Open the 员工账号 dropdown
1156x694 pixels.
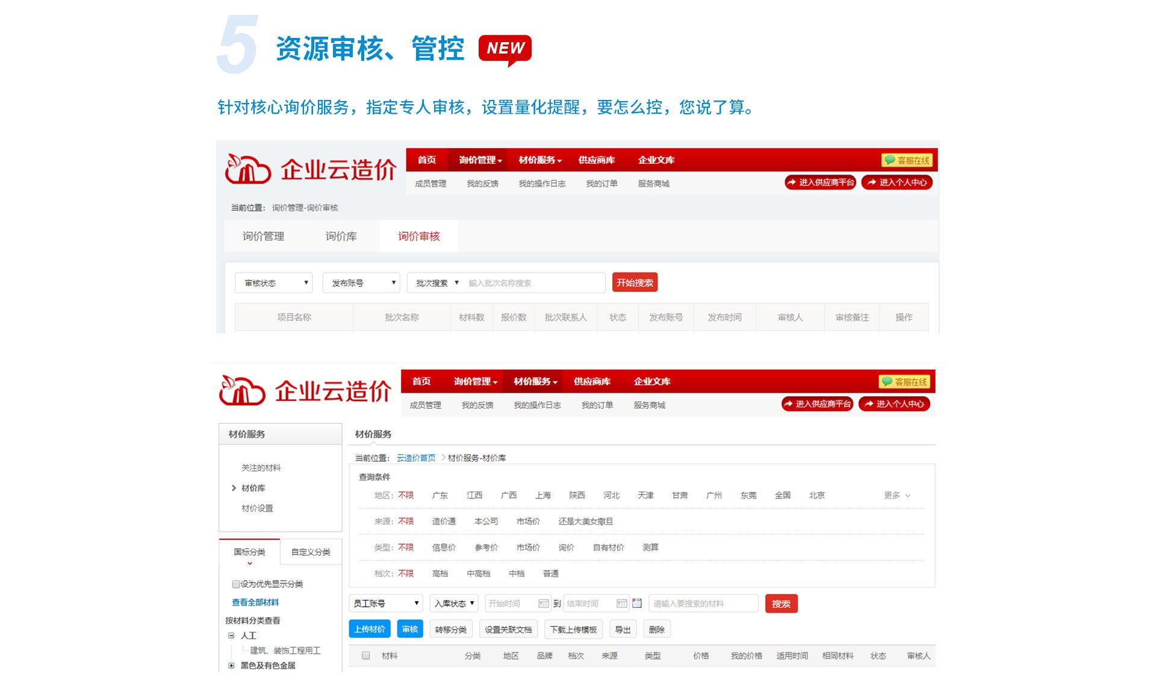point(386,603)
